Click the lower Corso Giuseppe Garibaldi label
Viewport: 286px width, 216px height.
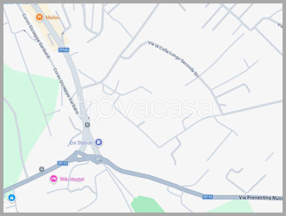tap(66, 91)
